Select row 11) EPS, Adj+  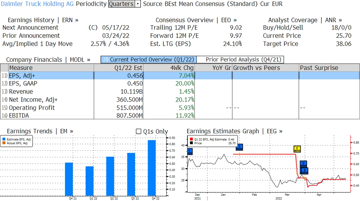(x=180, y=76)
